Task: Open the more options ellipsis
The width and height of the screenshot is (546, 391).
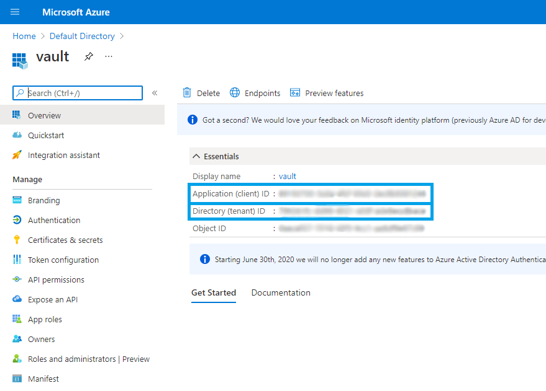Action: coord(109,56)
